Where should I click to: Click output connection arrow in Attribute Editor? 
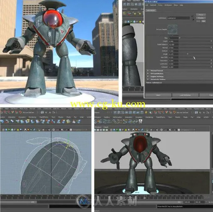193,20
